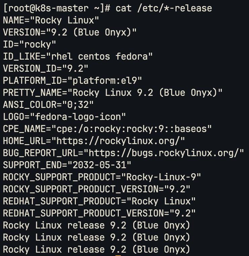Click the cat /etc/*-release command text

click(x=164, y=8)
